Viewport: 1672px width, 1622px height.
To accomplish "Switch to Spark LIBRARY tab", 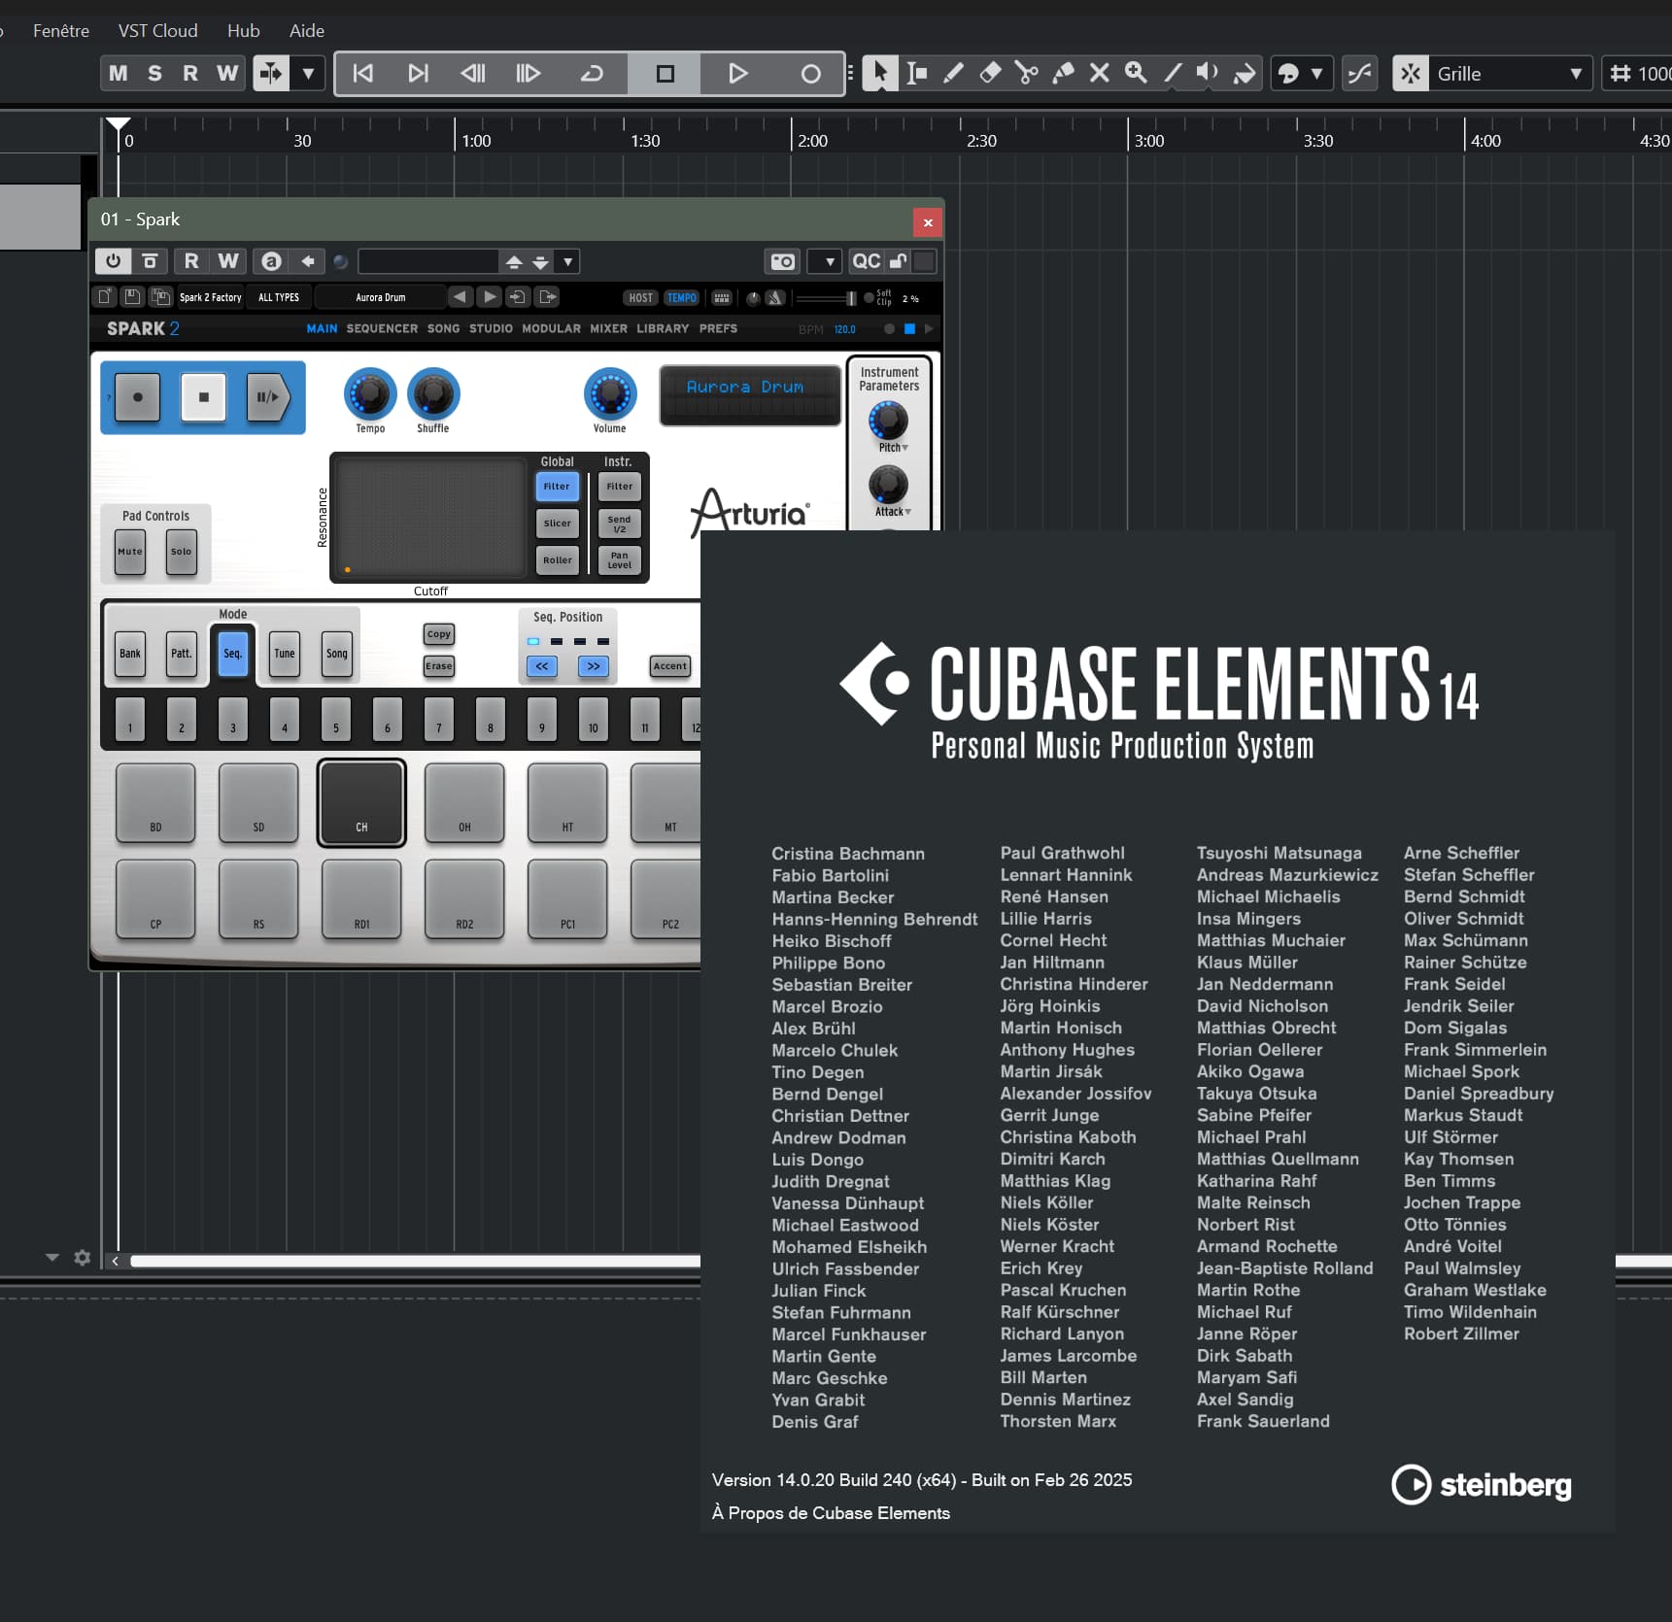I will pyautogui.click(x=663, y=328).
